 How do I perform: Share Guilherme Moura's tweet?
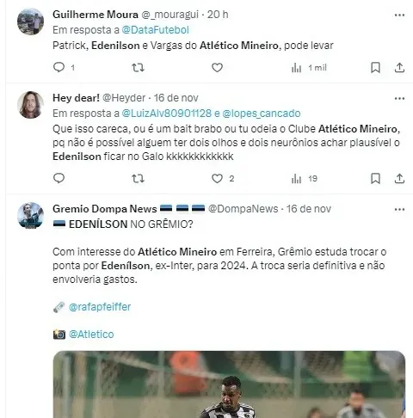coord(399,68)
